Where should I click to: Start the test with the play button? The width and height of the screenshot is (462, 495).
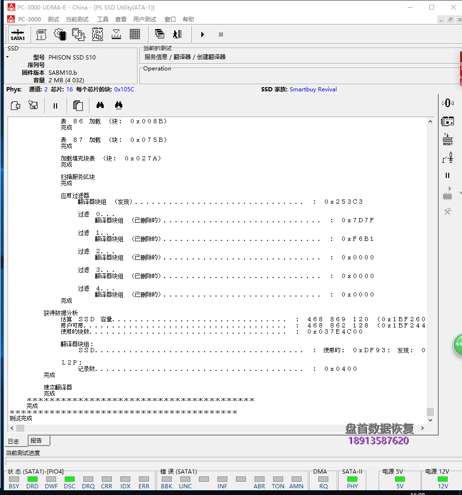(x=203, y=34)
